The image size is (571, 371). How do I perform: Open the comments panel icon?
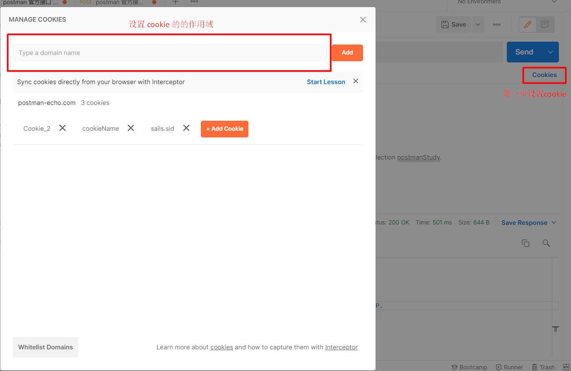coord(545,25)
